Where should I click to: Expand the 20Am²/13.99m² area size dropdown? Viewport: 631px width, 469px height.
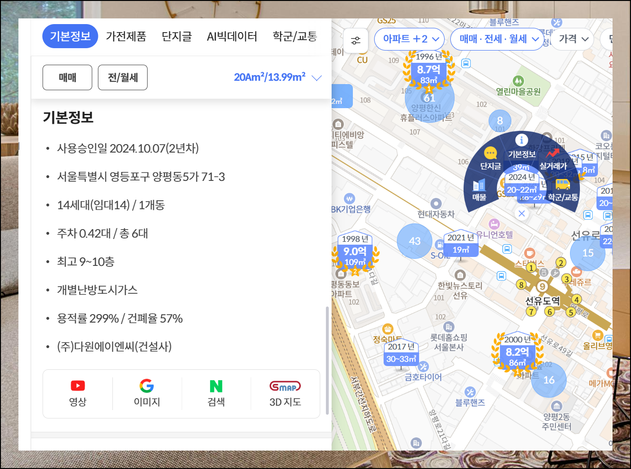(x=278, y=77)
